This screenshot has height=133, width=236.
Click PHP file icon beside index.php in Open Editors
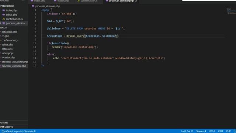4,10
